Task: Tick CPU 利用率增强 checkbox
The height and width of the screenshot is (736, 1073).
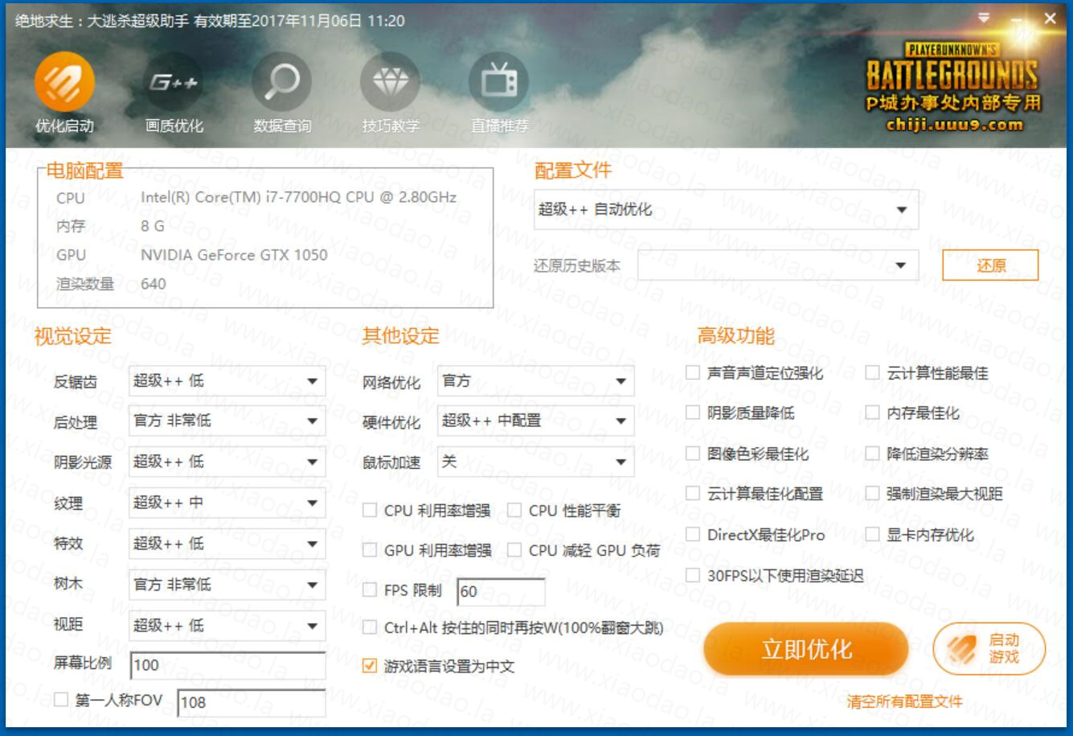Action: (370, 510)
